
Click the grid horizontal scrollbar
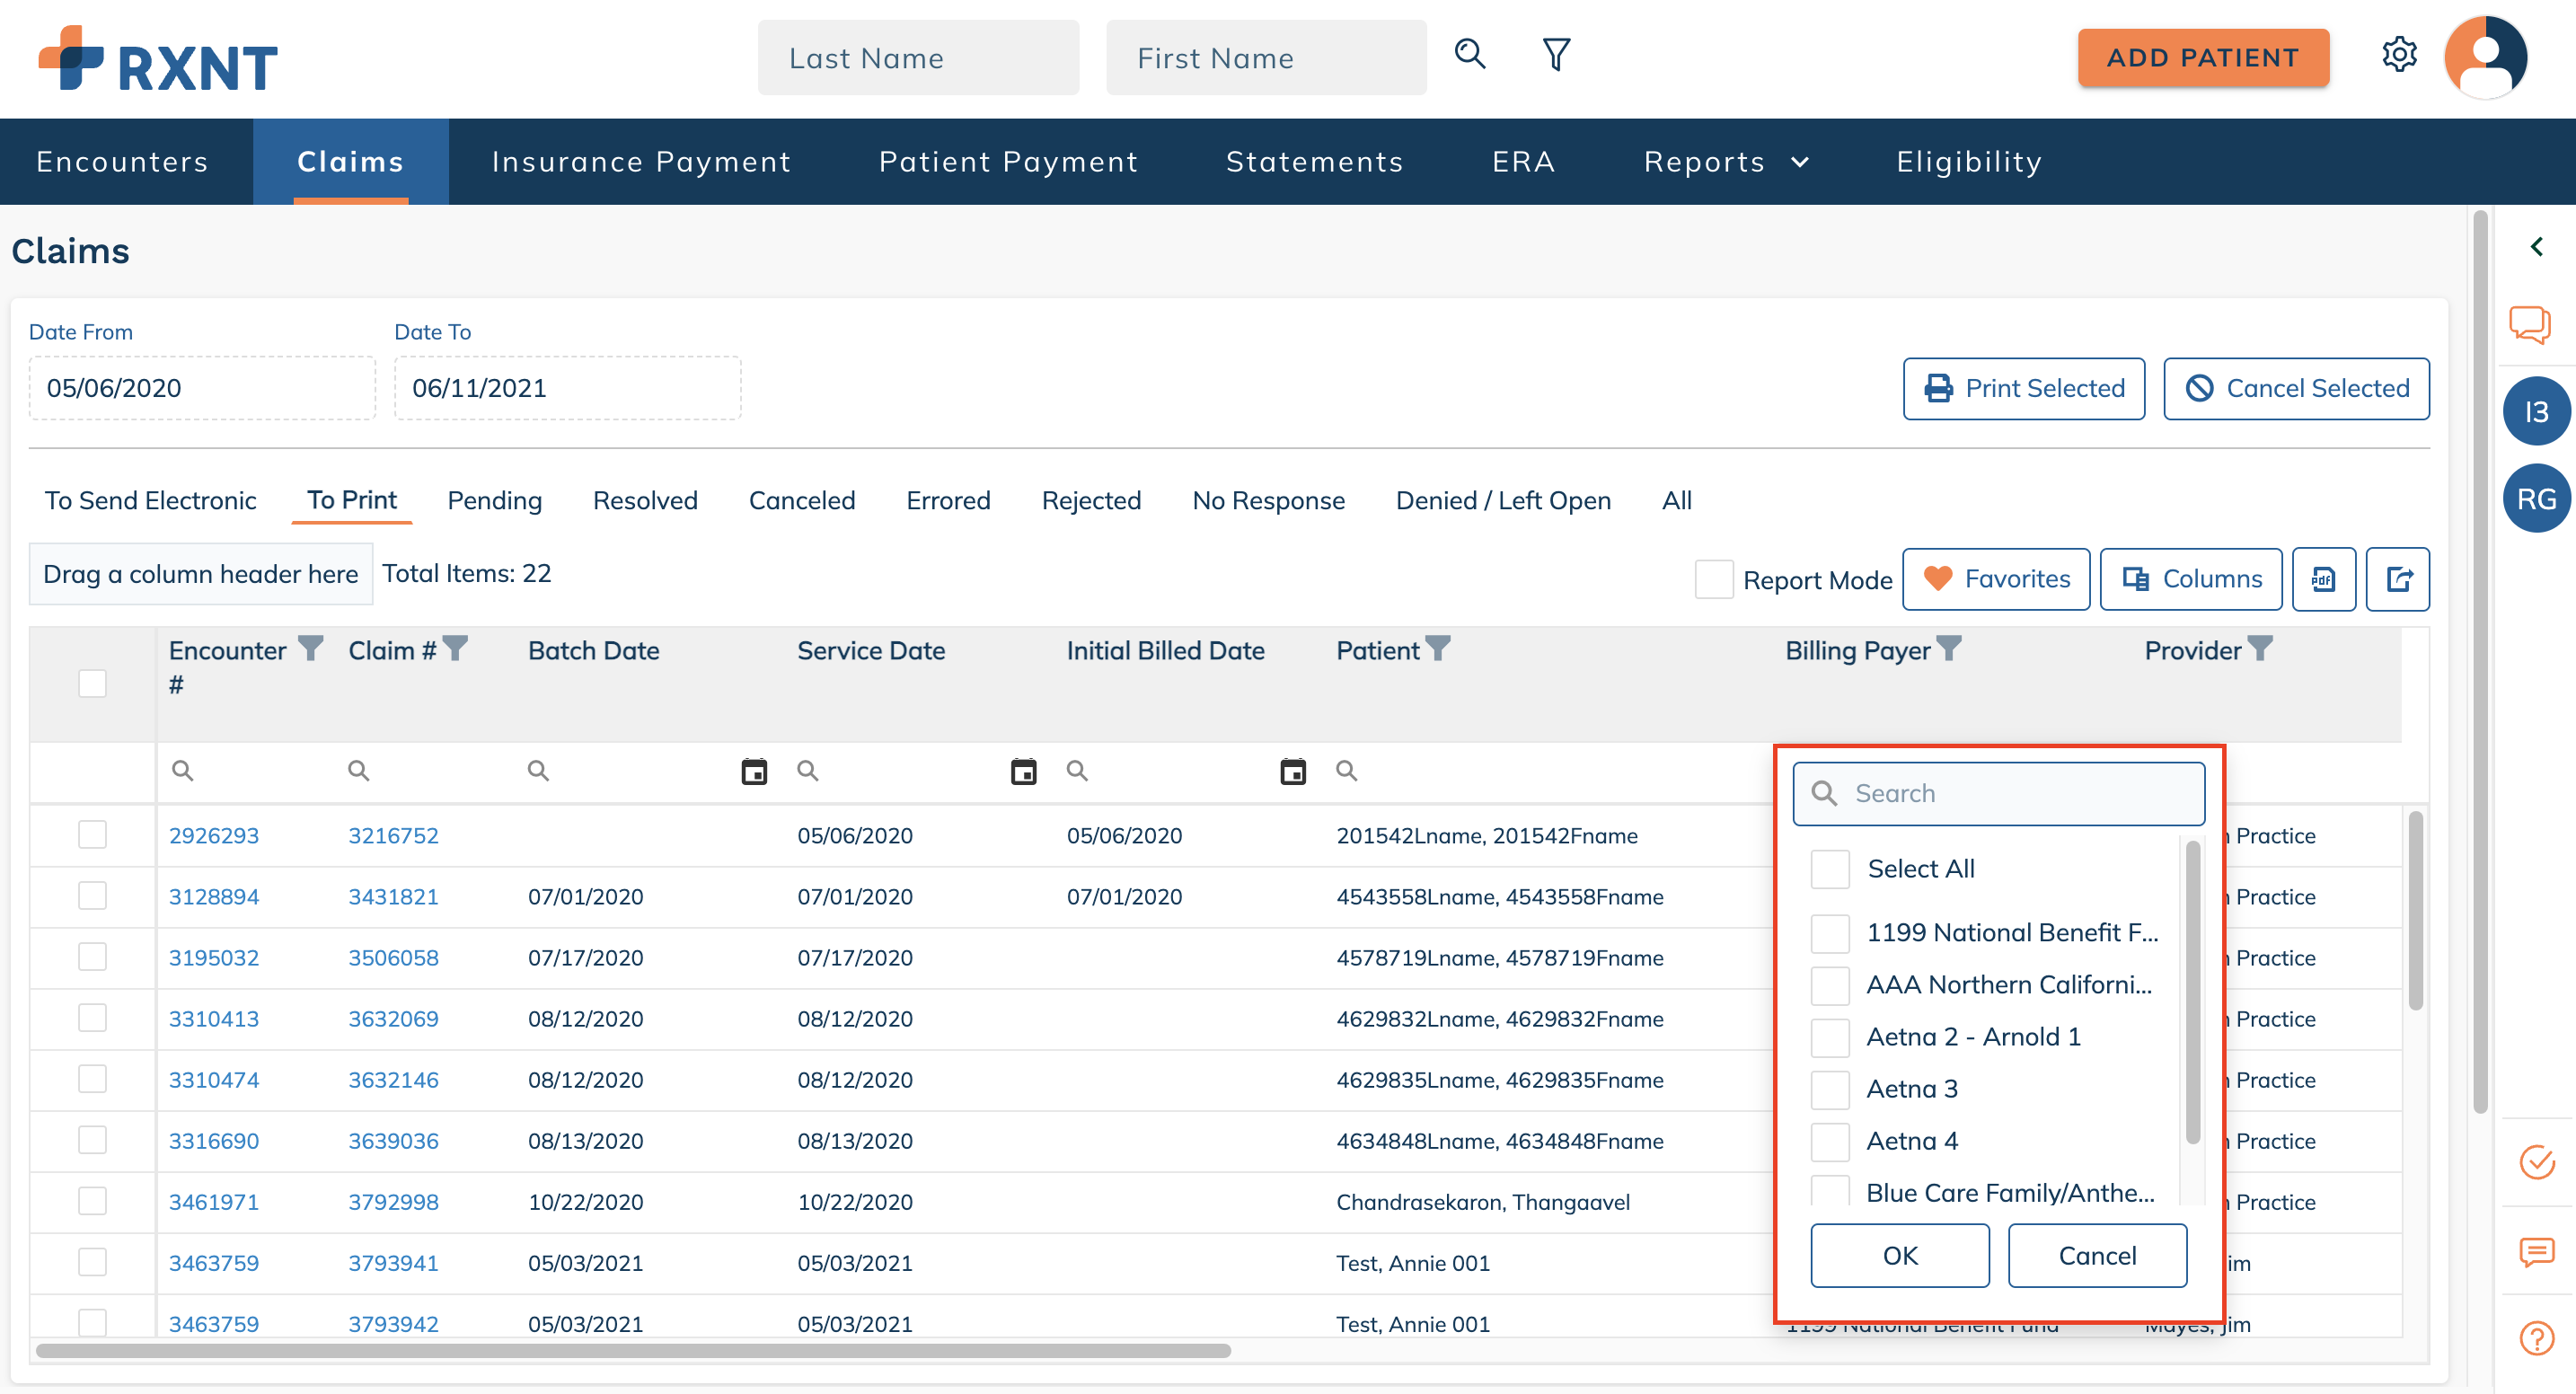point(633,1351)
